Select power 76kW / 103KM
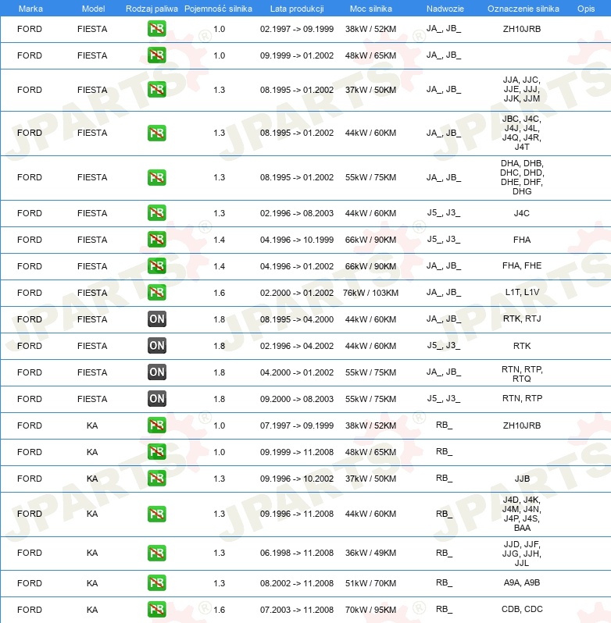Image resolution: width=611 pixels, height=623 pixels. pyautogui.click(x=370, y=293)
